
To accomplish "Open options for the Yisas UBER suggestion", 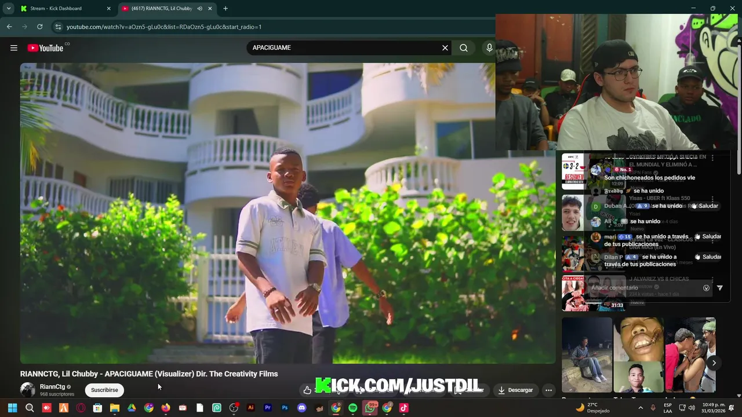I will click(x=712, y=199).
